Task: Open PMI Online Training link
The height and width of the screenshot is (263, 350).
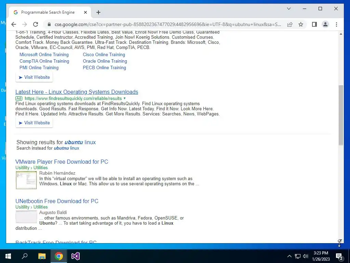Action: (x=39, y=67)
